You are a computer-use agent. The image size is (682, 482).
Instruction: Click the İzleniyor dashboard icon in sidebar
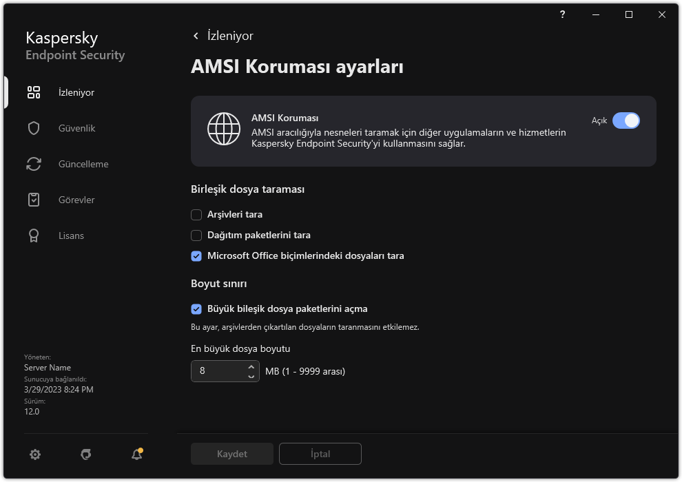pos(34,92)
